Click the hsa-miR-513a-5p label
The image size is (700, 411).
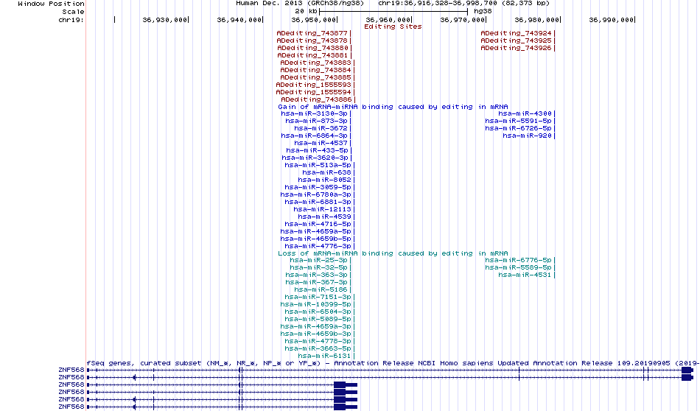pos(318,165)
